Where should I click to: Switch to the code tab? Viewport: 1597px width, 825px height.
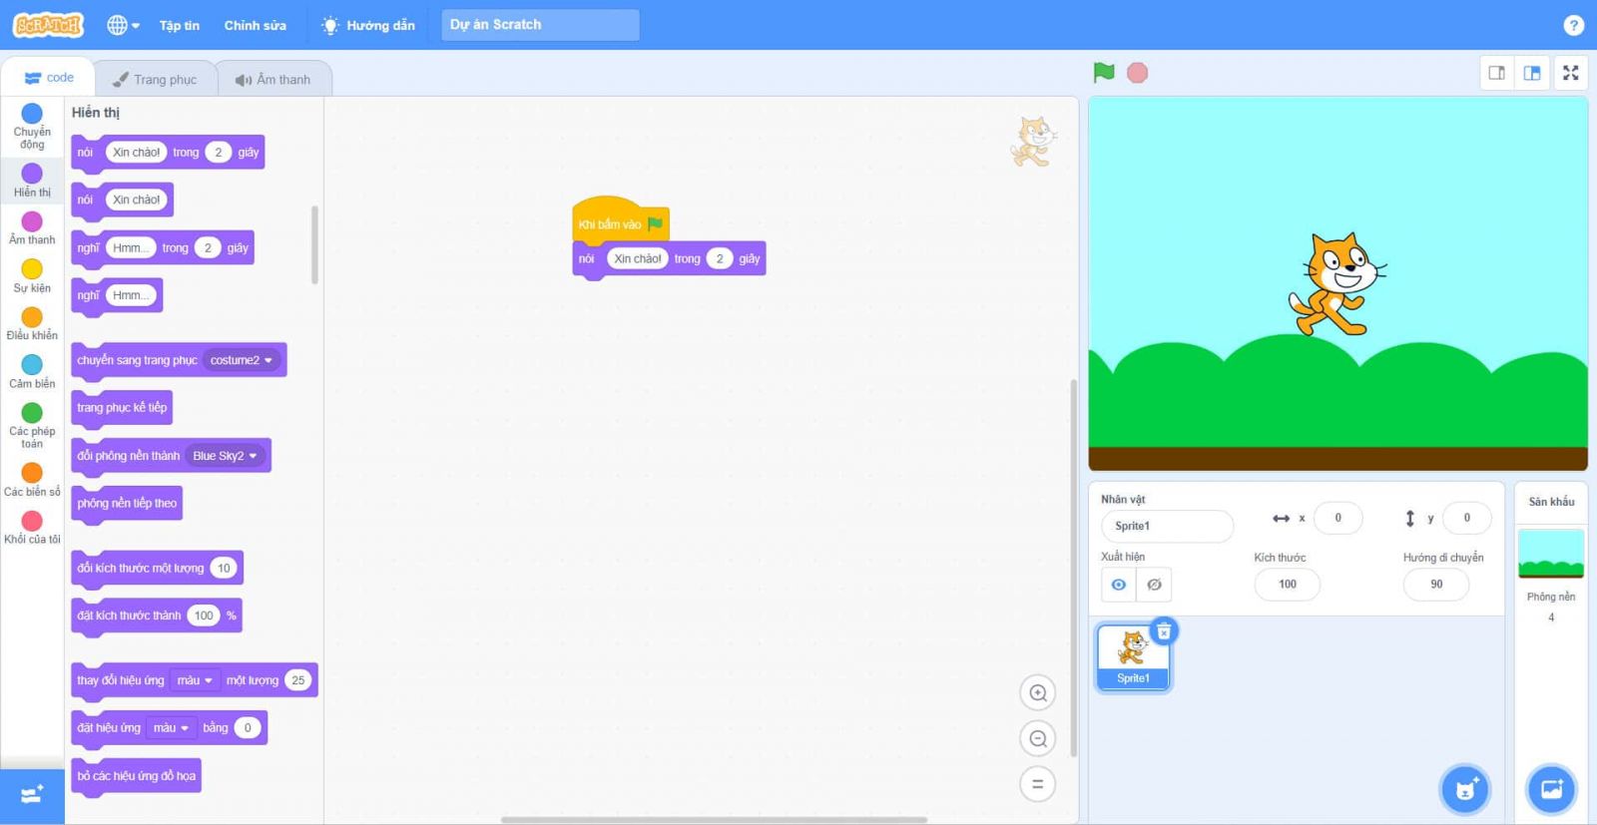click(x=49, y=78)
